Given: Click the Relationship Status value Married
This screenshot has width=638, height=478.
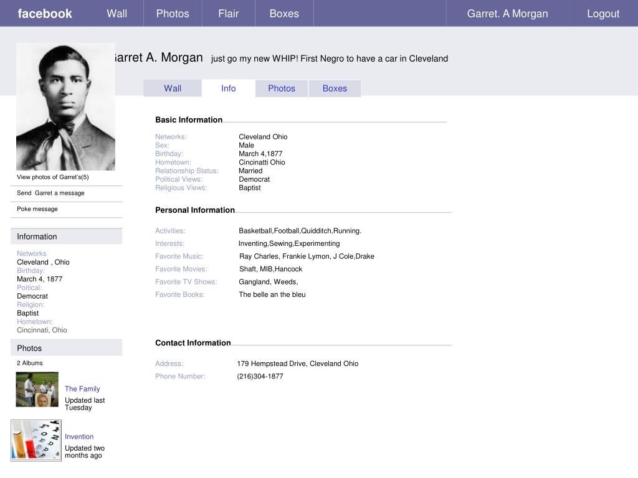Looking at the screenshot, I should click(x=250, y=171).
